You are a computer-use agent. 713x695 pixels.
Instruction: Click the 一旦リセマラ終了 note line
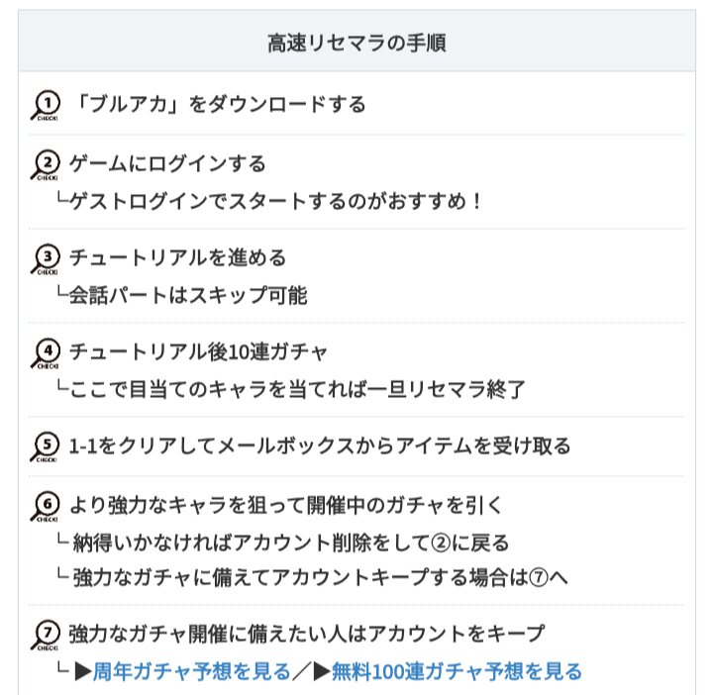pyautogui.click(x=297, y=389)
